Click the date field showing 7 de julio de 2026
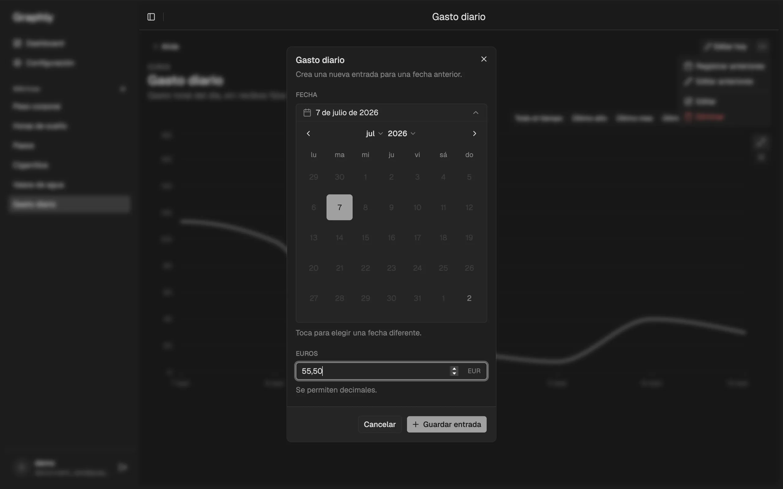This screenshot has width=783, height=489. point(391,113)
